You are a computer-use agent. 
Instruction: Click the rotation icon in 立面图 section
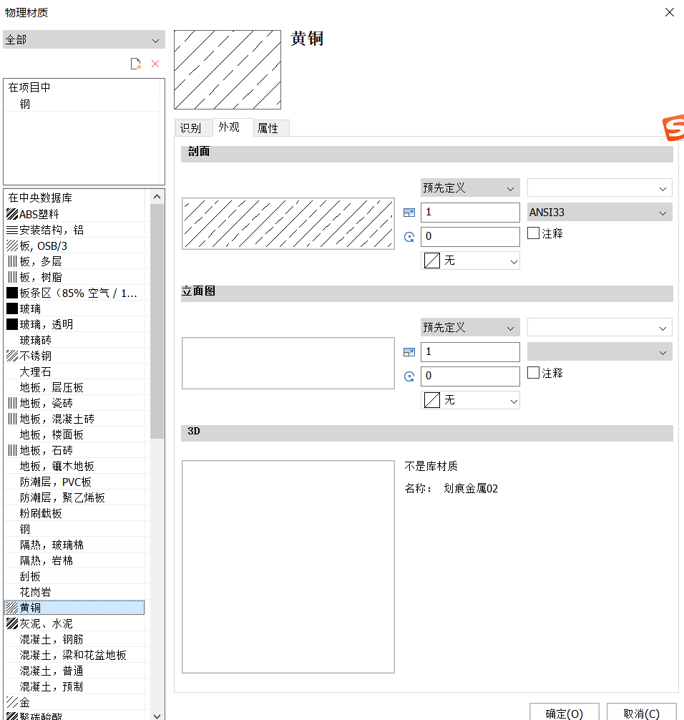pyautogui.click(x=409, y=376)
